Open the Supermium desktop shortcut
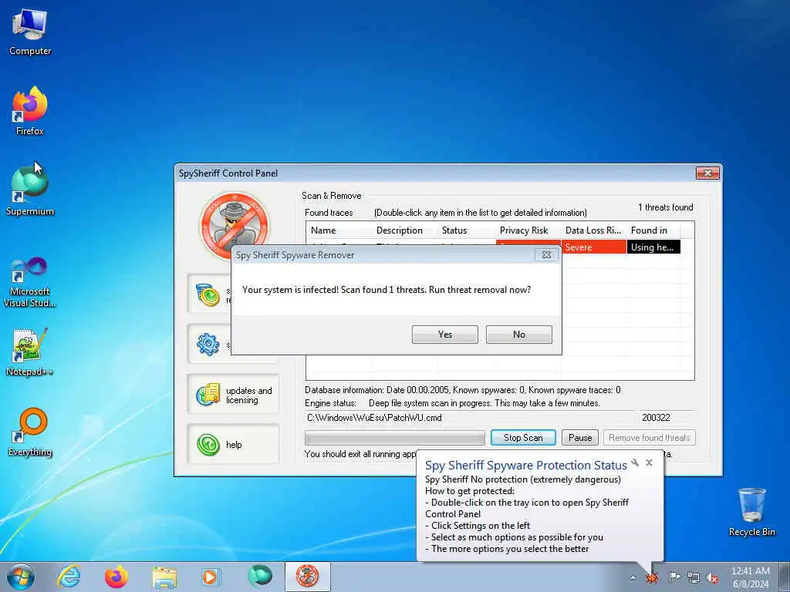The image size is (790, 592). click(30, 191)
